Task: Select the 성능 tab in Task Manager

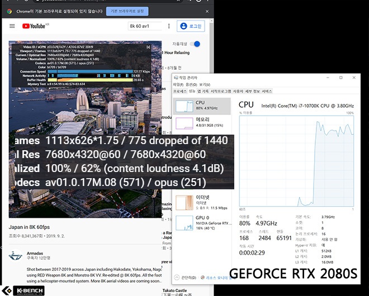Action: [x=192, y=91]
